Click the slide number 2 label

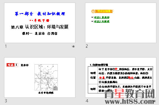(87, 46)
